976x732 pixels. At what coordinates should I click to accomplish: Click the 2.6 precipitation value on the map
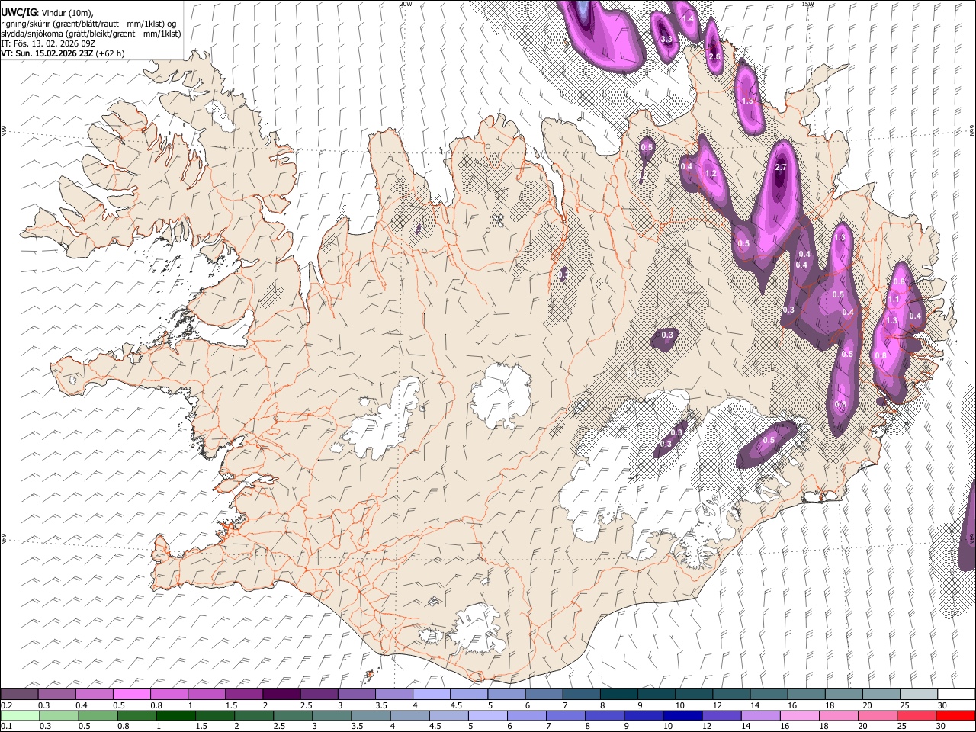point(714,56)
